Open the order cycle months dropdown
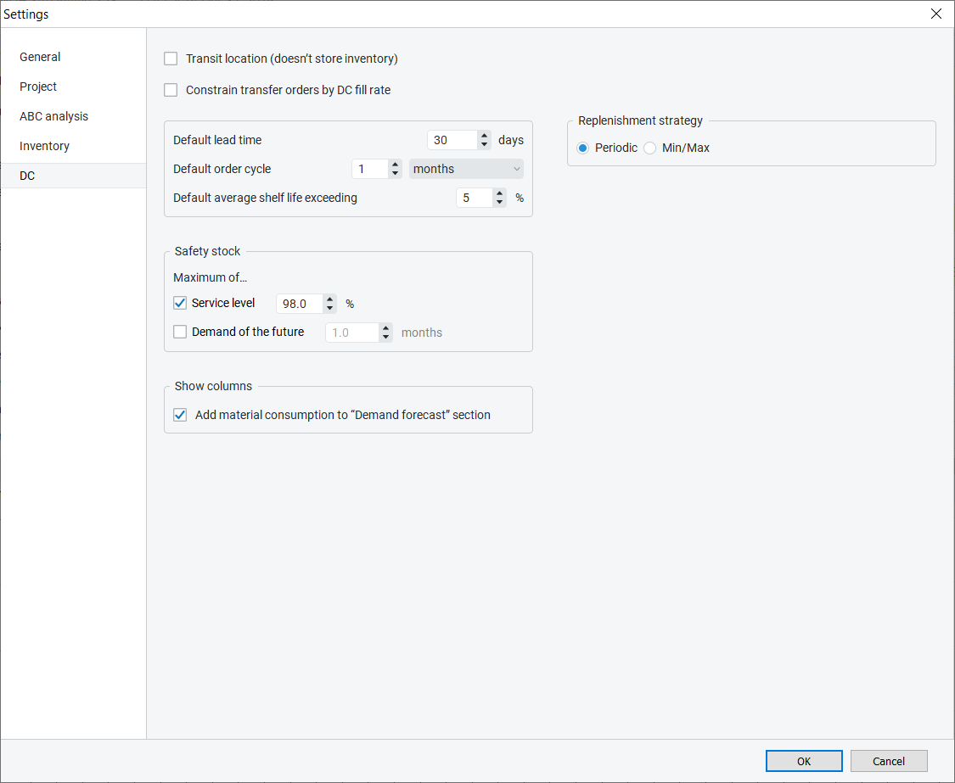Screen dimensions: 955x783 click(466, 169)
